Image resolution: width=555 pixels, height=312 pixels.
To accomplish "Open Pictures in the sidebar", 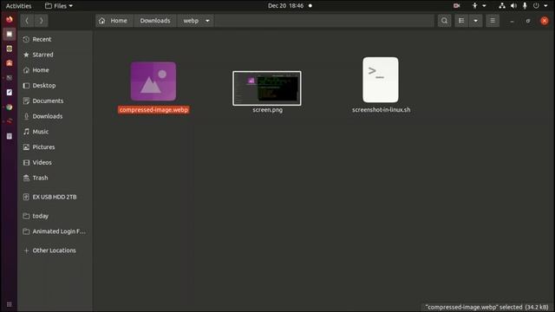I will [55, 146].
